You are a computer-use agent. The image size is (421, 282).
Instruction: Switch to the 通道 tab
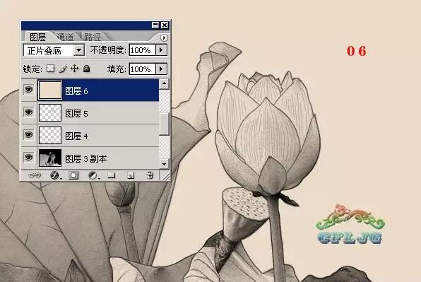pos(65,37)
